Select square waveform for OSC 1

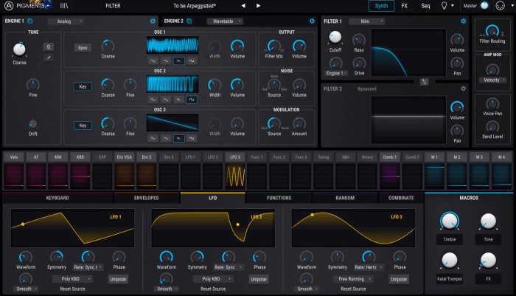[x=192, y=61]
